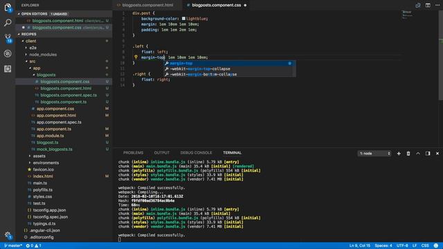The height and width of the screenshot is (249, 443).
Task: Switch to the OUTPUT panel tab
Action: click(x=161, y=153)
